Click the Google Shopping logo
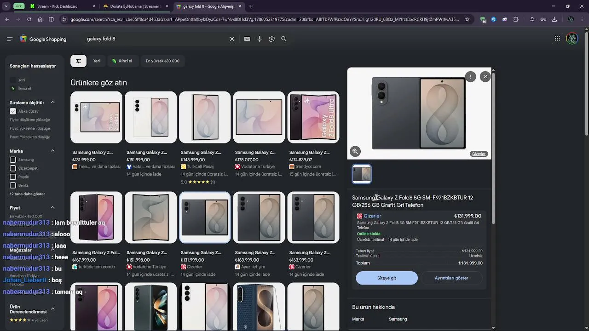The image size is (589, 331). (x=43, y=39)
